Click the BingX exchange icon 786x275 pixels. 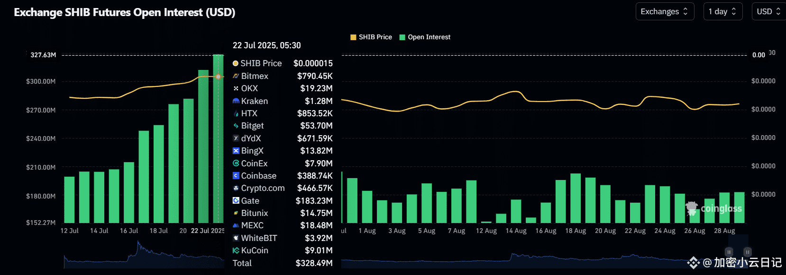coord(236,151)
